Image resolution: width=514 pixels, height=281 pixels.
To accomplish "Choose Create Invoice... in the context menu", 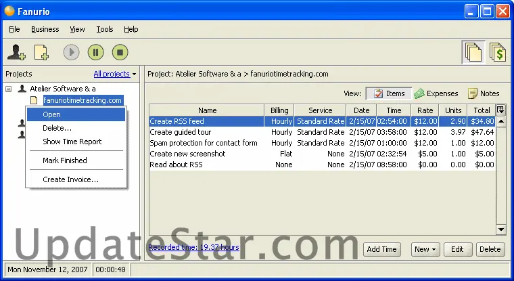I will pyautogui.click(x=76, y=179).
